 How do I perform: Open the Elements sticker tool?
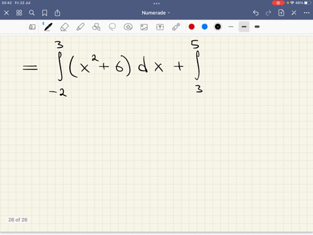[128, 27]
